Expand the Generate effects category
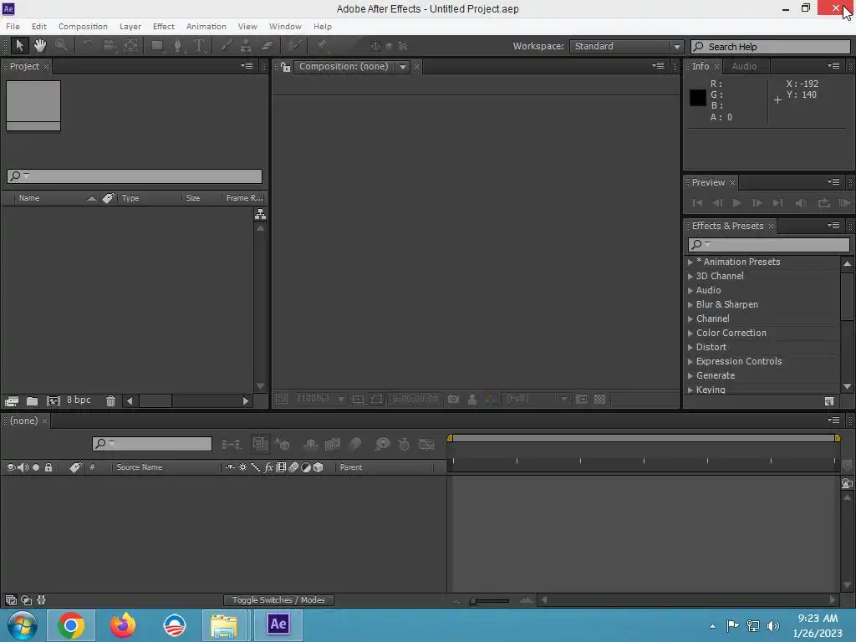 tap(690, 375)
